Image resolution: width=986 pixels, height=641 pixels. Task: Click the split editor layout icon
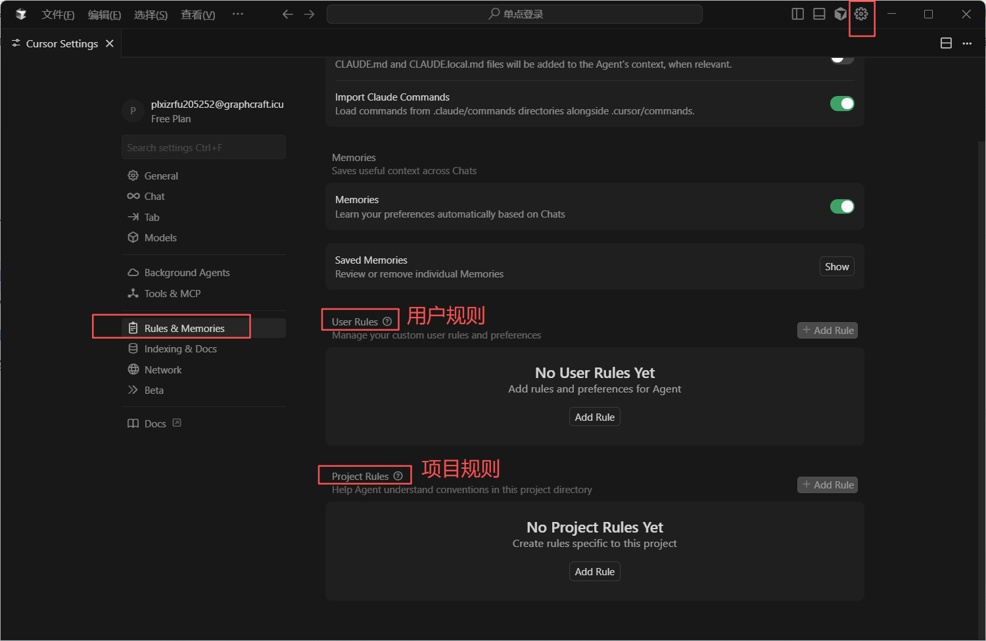tap(947, 43)
